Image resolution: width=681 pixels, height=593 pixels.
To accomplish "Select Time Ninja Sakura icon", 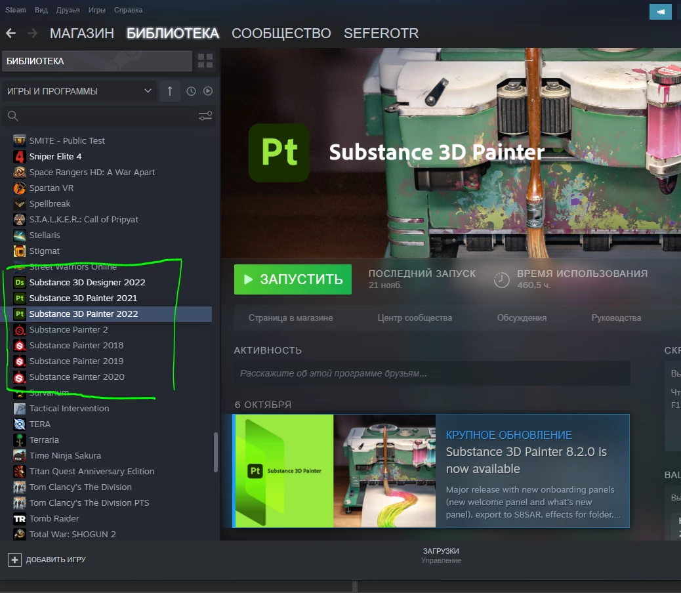I will (x=20, y=456).
